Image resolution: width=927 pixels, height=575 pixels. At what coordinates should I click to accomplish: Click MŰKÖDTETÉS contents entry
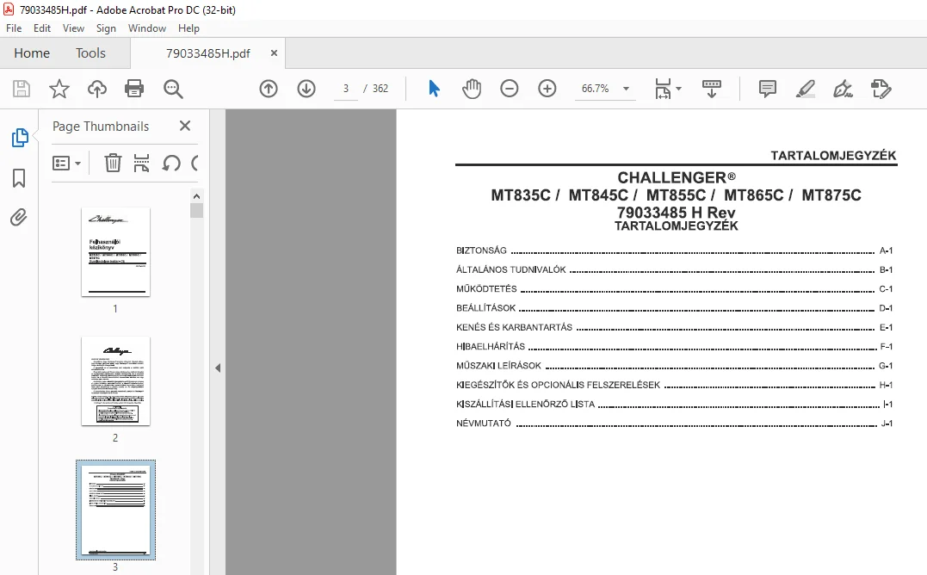pos(674,289)
